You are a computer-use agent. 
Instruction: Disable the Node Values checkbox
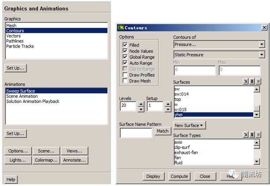pyautogui.click(x=125, y=51)
